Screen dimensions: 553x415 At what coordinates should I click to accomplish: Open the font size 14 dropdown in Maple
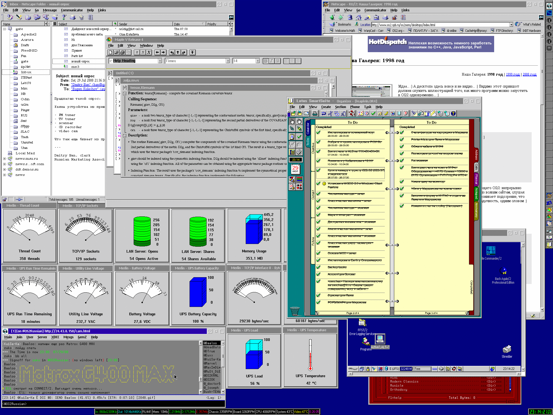258,61
